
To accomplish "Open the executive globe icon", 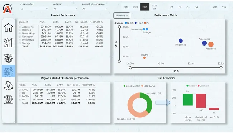I will point(9,99).
